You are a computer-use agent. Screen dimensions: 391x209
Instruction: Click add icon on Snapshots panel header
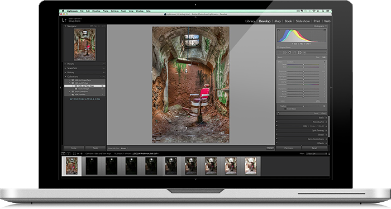(x=104, y=68)
